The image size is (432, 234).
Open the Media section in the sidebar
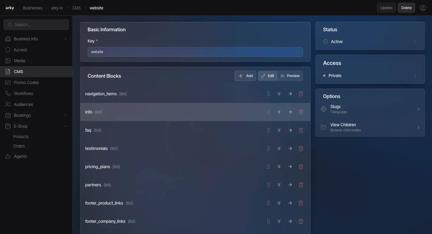19,60
